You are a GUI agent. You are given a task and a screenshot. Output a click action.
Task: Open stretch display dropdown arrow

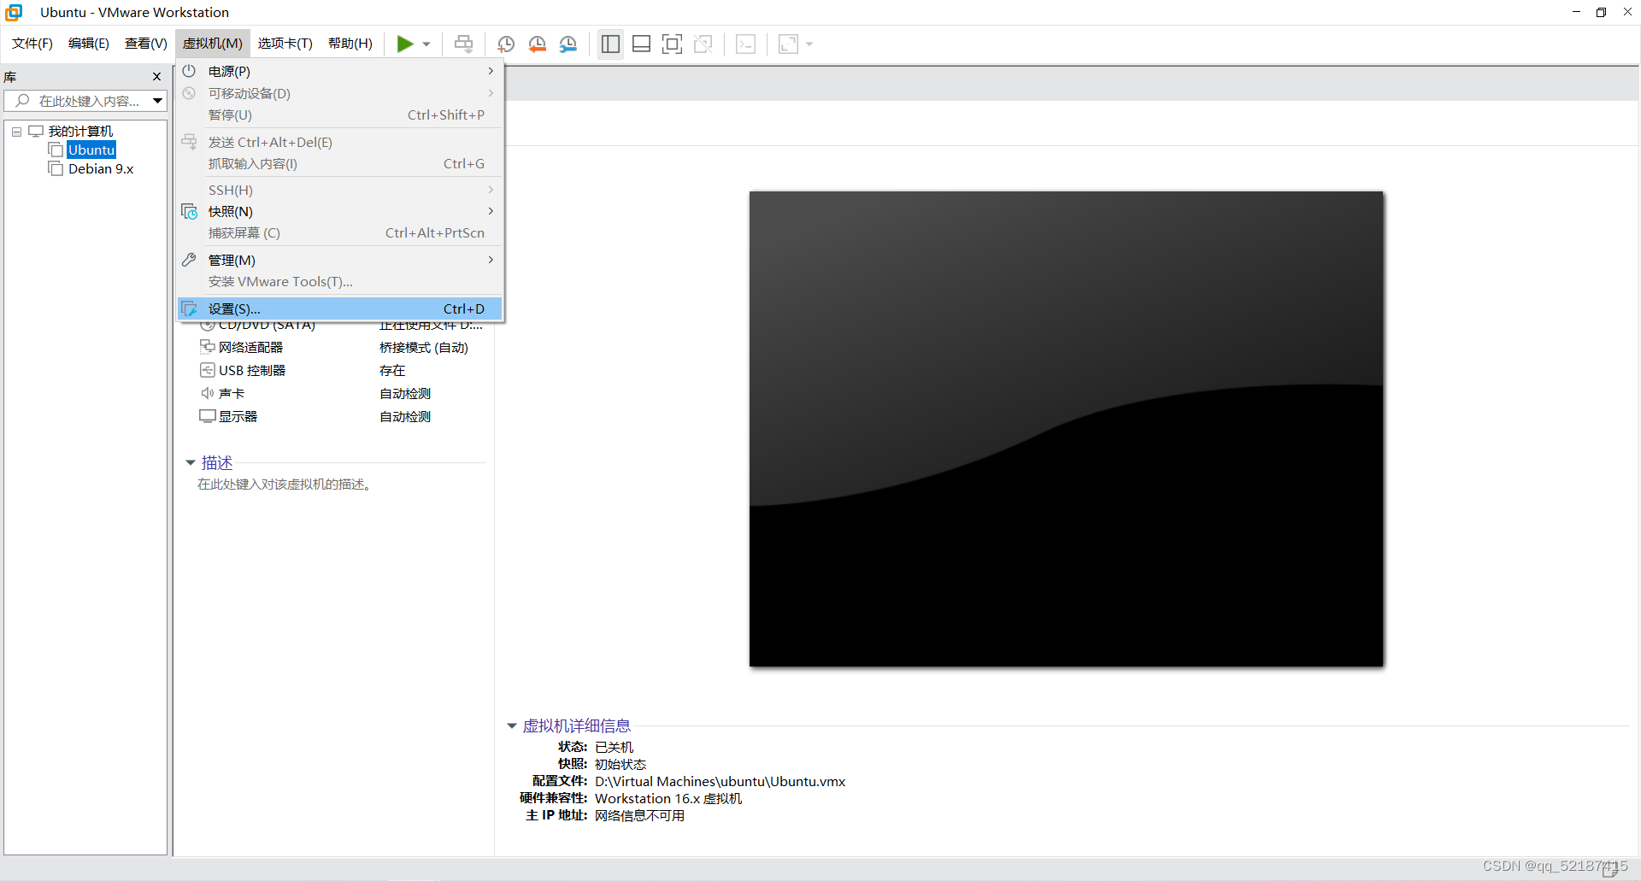click(x=809, y=44)
